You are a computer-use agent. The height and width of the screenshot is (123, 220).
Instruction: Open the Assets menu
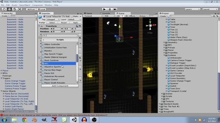[x=14, y=5]
